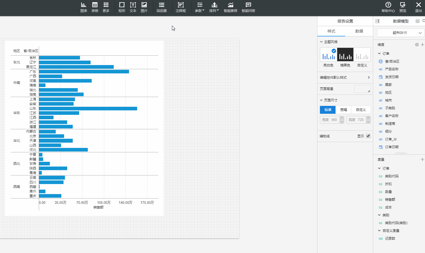The width and height of the screenshot is (425, 253).
Task: Open the 筛选器 filter tool
Action: [x=161, y=7]
